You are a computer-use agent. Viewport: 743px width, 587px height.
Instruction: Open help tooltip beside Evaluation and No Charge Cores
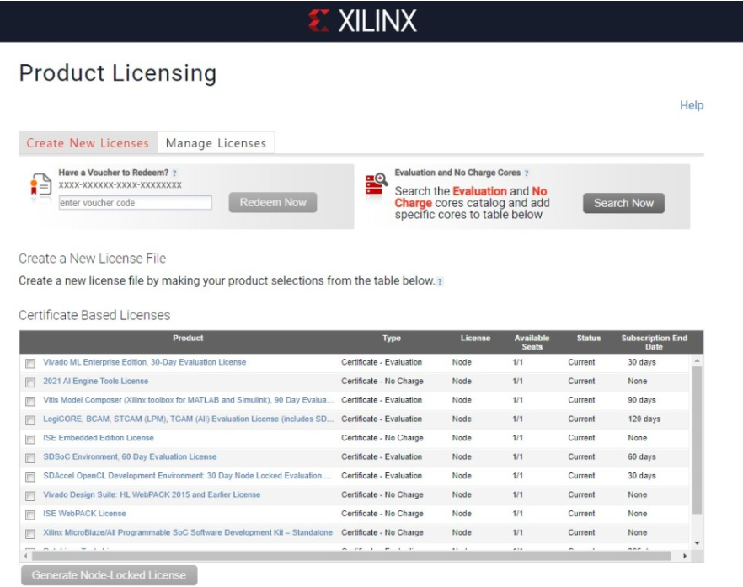[527, 173]
